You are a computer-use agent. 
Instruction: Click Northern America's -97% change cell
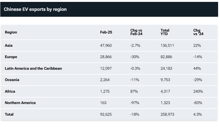[x=135, y=103]
